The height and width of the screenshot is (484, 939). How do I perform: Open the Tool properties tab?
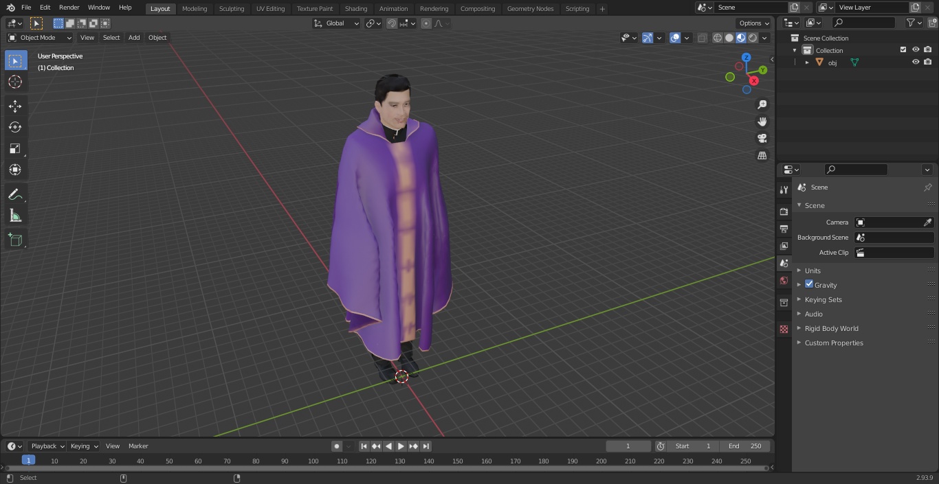(784, 189)
